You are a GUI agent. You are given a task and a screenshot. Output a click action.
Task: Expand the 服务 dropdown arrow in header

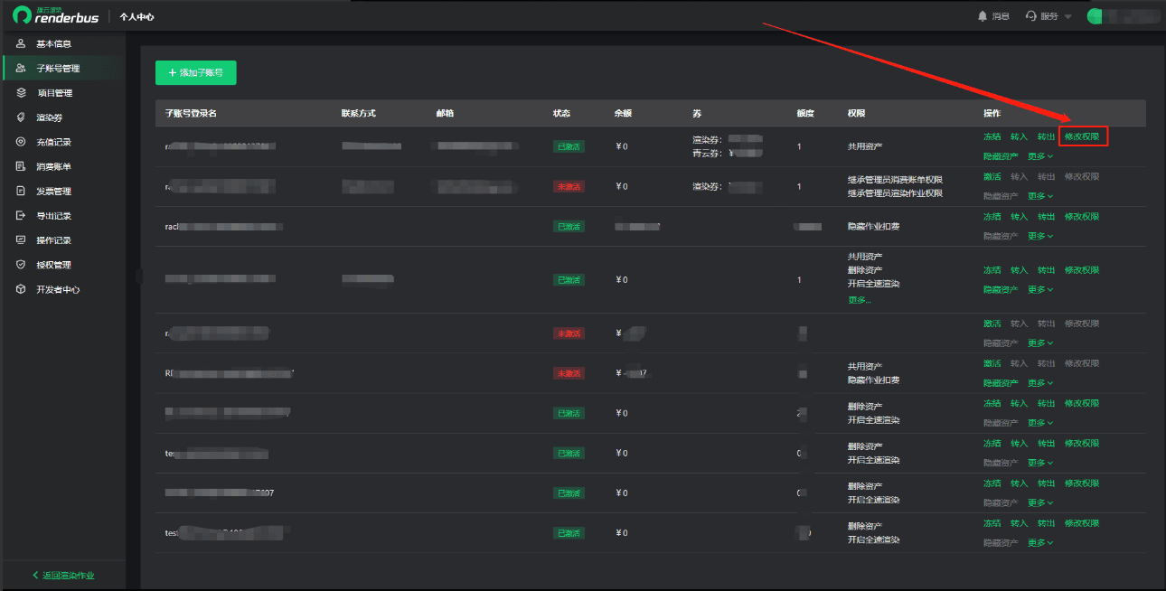1067,17
